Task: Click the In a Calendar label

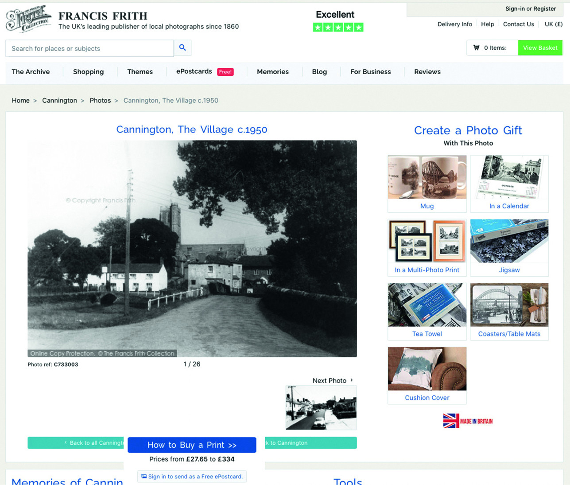Action: (x=509, y=206)
